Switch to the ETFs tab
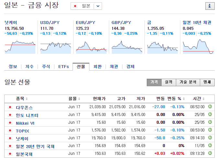The image size is (217, 160). pyautogui.click(x=63, y=67)
